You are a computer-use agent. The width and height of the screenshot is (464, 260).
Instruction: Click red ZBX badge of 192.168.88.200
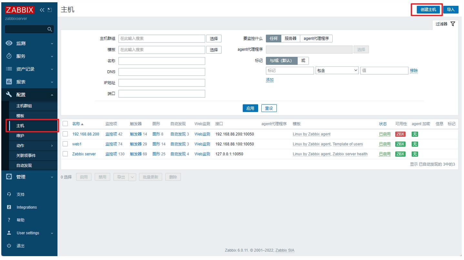(400, 134)
